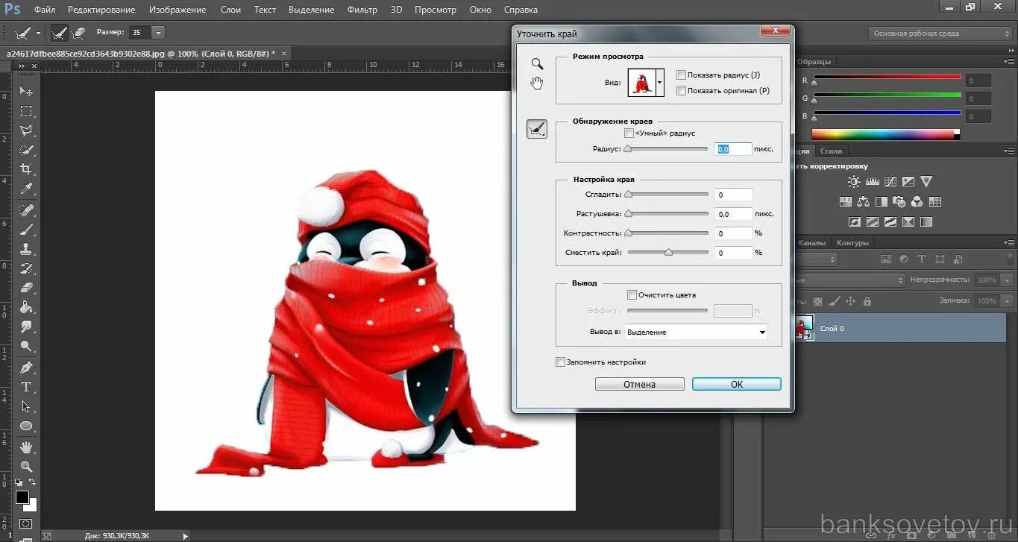The height and width of the screenshot is (542, 1018).
Task: Click the Радиус slider
Action: click(667, 149)
